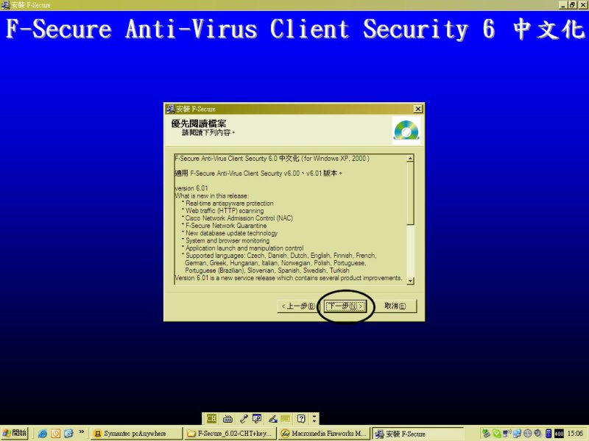Click the first green system tray icon
589x441 pixels.
(x=486, y=434)
